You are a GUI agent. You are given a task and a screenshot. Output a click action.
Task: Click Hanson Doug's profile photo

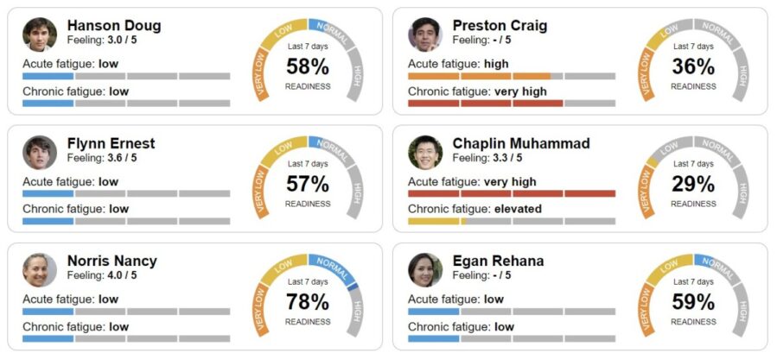(x=40, y=35)
